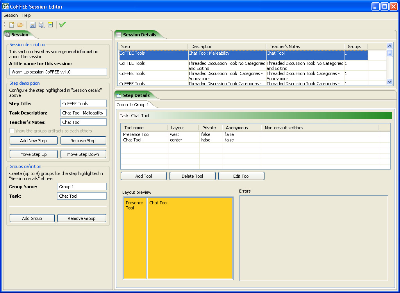400x293 pixels.
Task: Open the Session menu
Action: click(11, 15)
